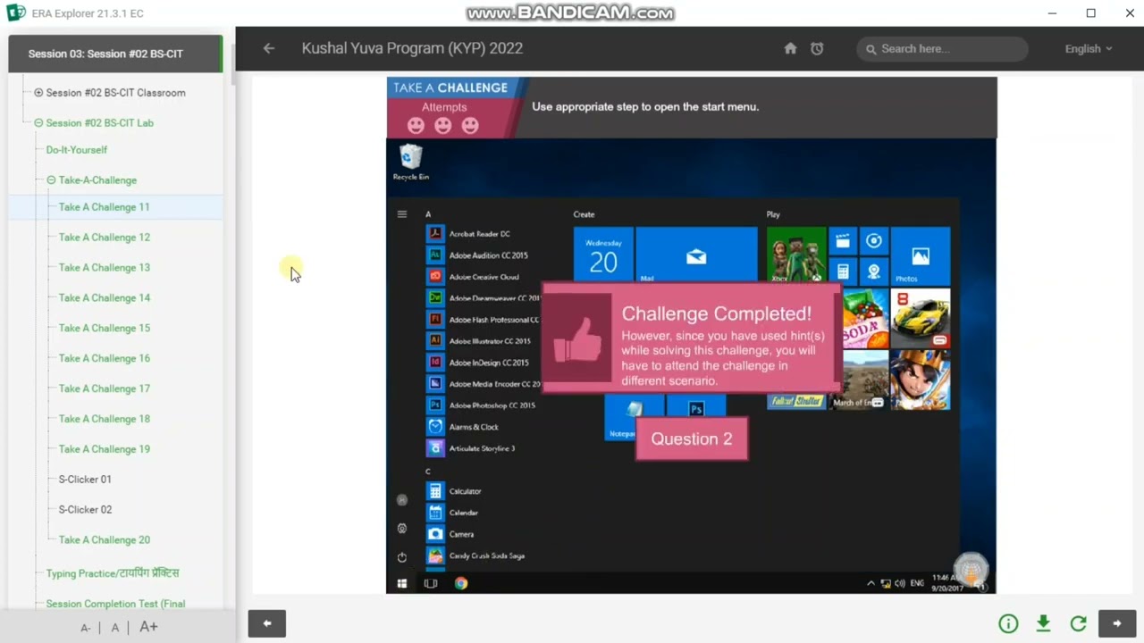Select Take A Challenge 13
1144x643 pixels.
click(105, 268)
